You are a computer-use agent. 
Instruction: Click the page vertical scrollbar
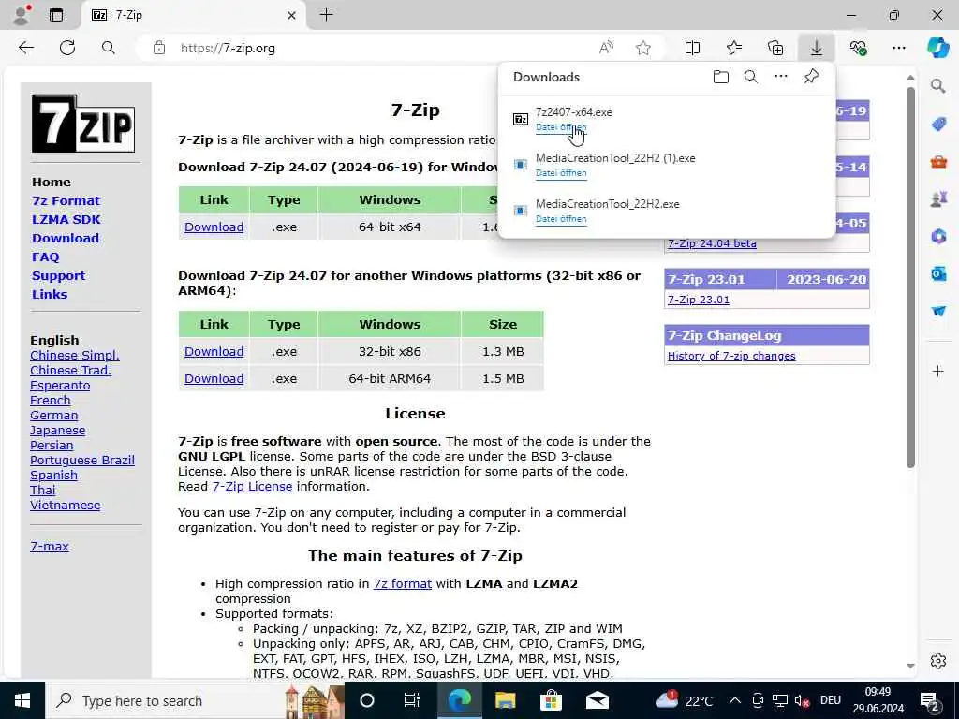point(910,278)
